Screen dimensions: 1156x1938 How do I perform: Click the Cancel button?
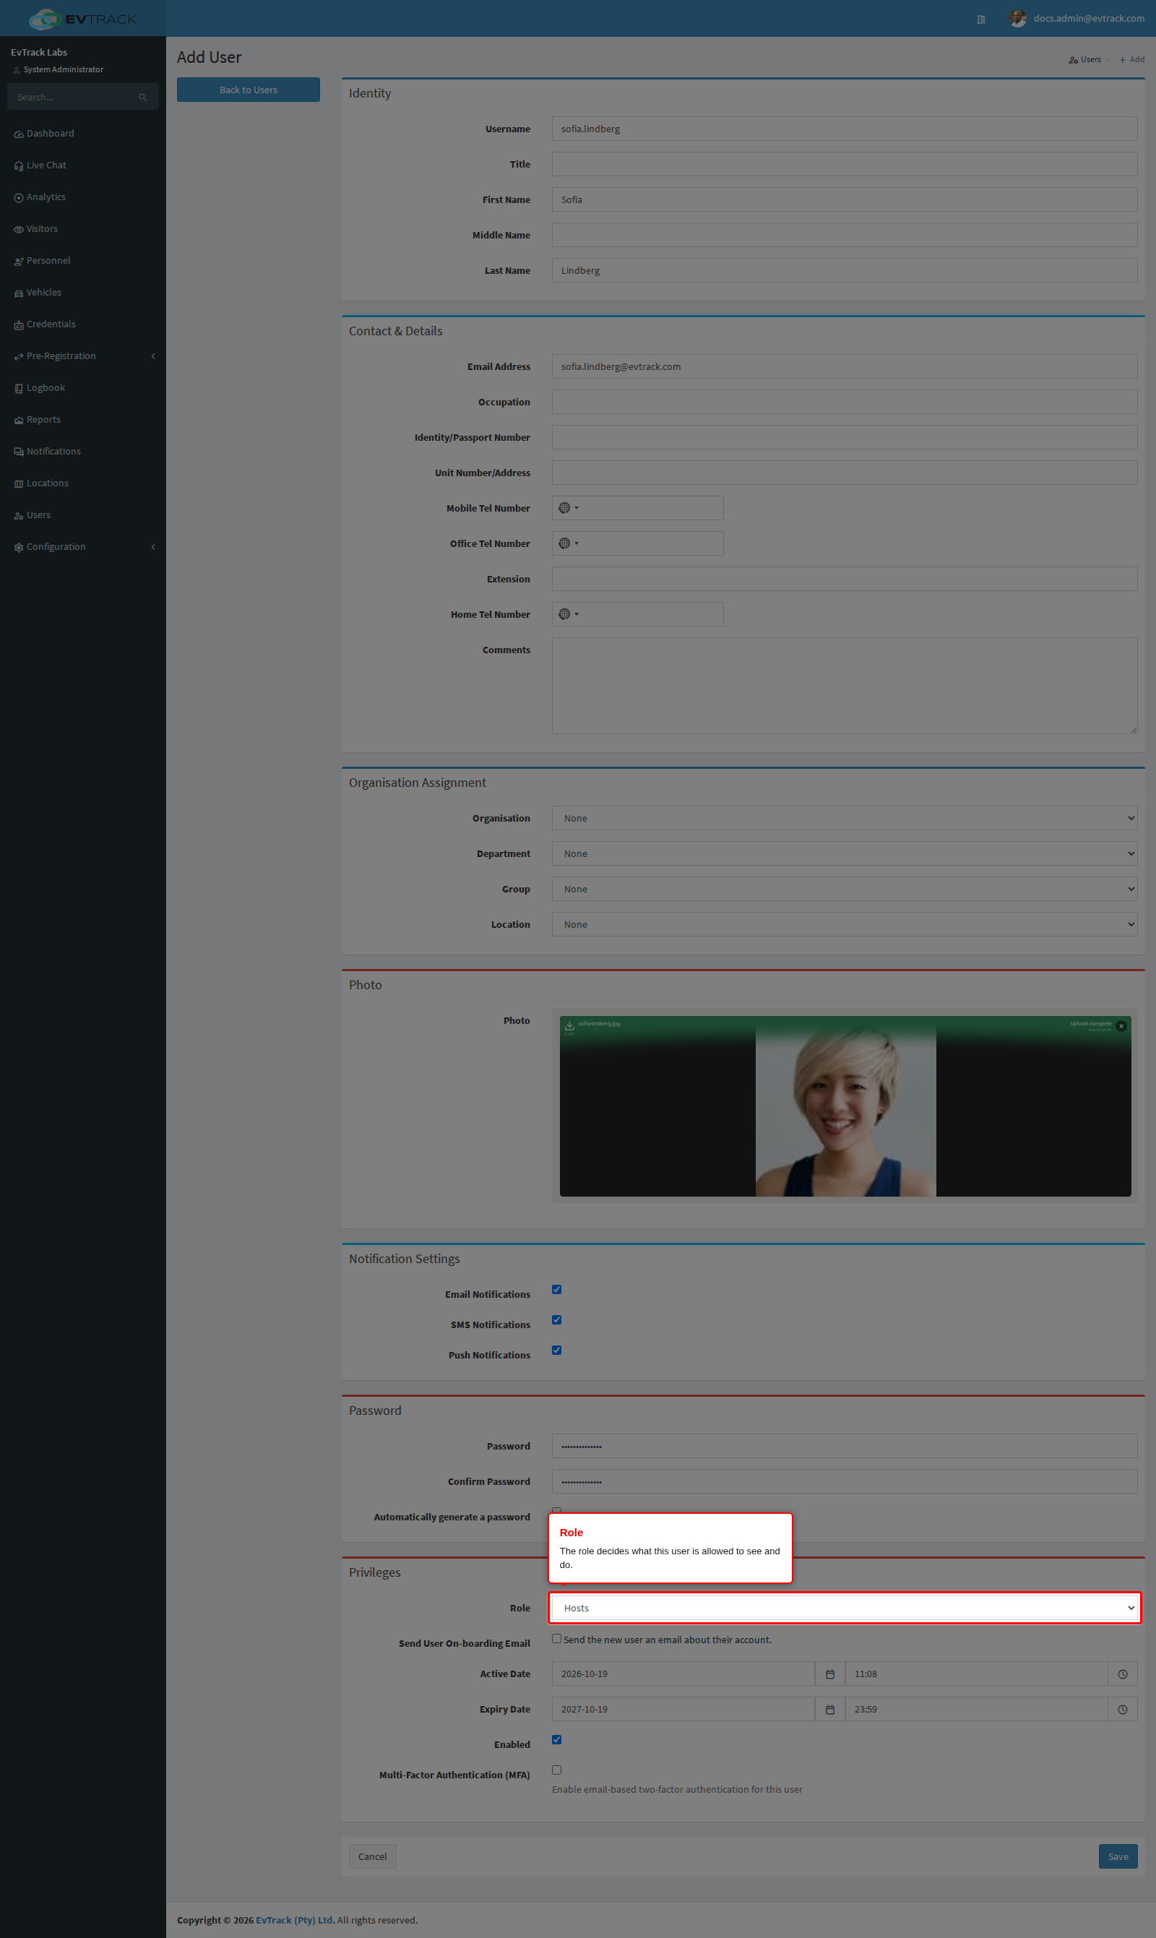pyautogui.click(x=372, y=1857)
